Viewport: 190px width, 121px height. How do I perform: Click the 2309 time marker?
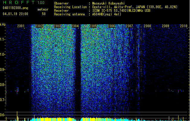[x=166, y=26]
